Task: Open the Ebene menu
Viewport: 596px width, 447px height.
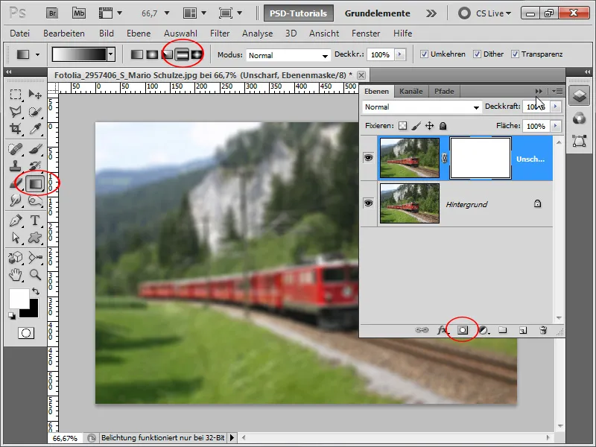Action: point(139,34)
